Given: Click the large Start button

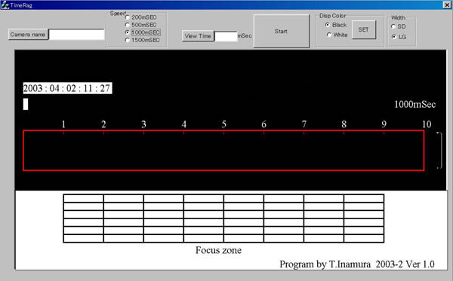Looking at the screenshot, I should click(281, 31).
